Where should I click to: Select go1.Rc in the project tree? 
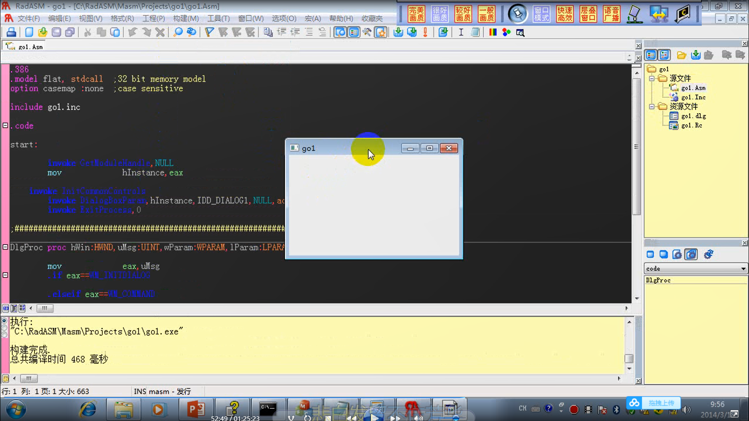692,125
